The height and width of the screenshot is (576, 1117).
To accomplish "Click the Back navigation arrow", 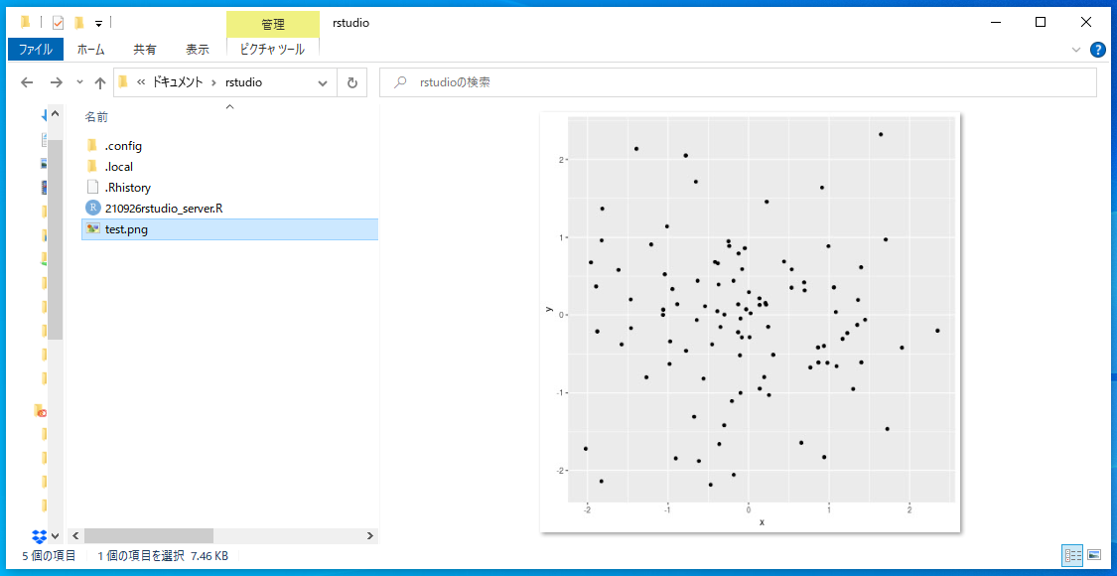I will pos(27,82).
